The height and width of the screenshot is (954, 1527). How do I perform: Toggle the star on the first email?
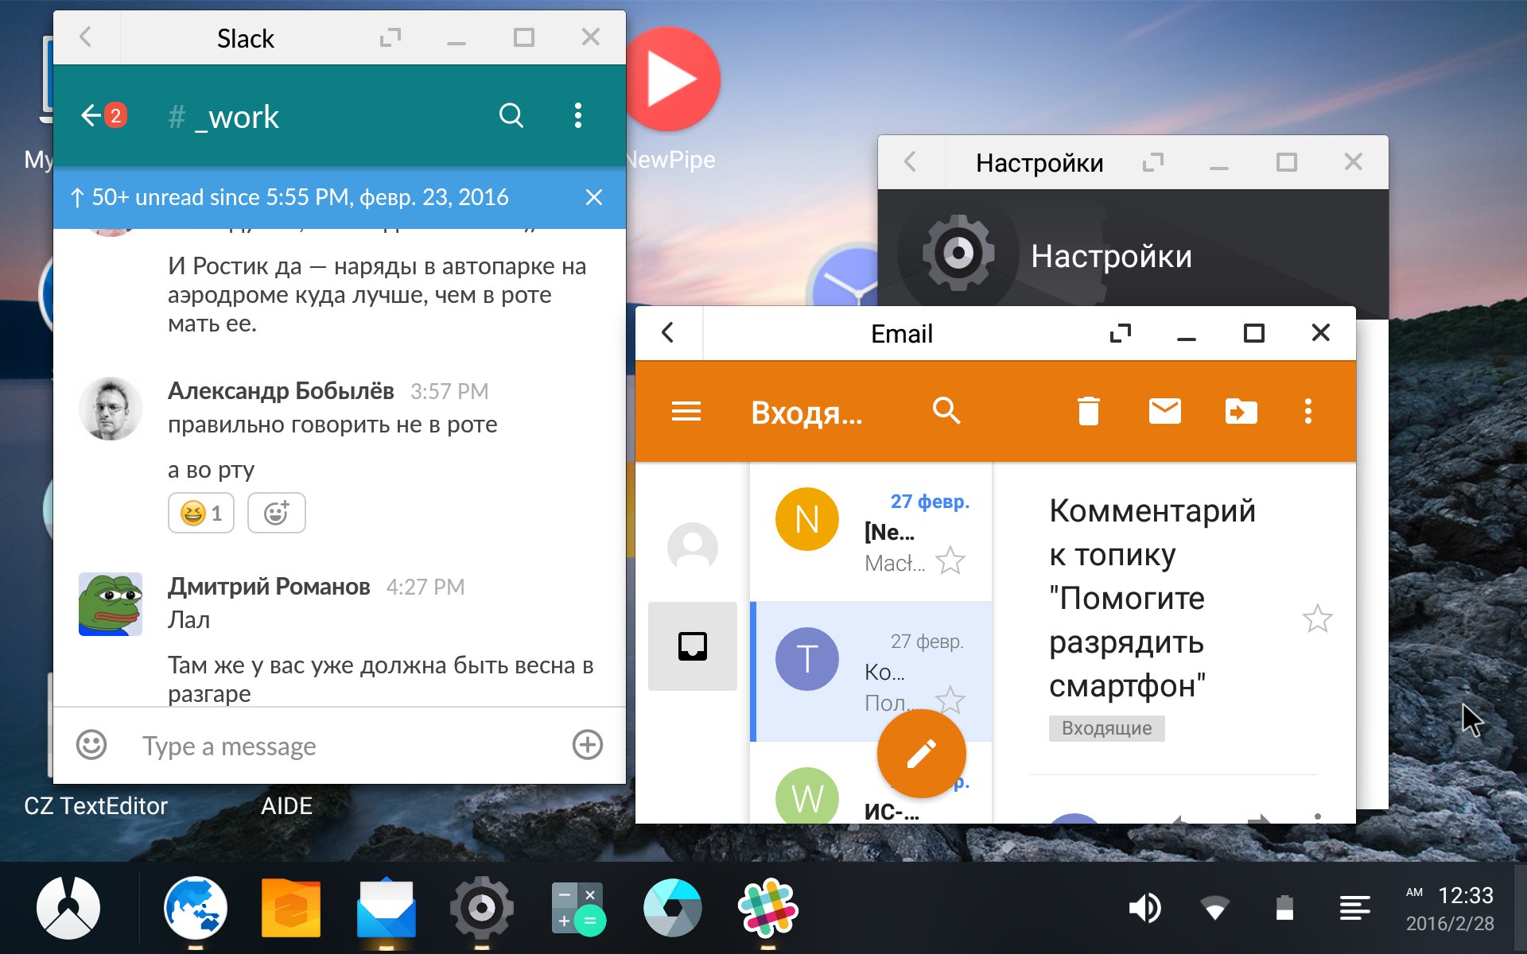pyautogui.click(x=952, y=560)
